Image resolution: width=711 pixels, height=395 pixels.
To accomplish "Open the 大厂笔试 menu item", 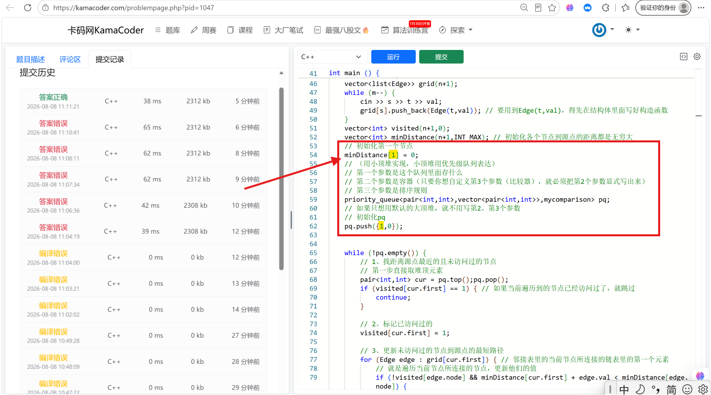I will coord(283,30).
